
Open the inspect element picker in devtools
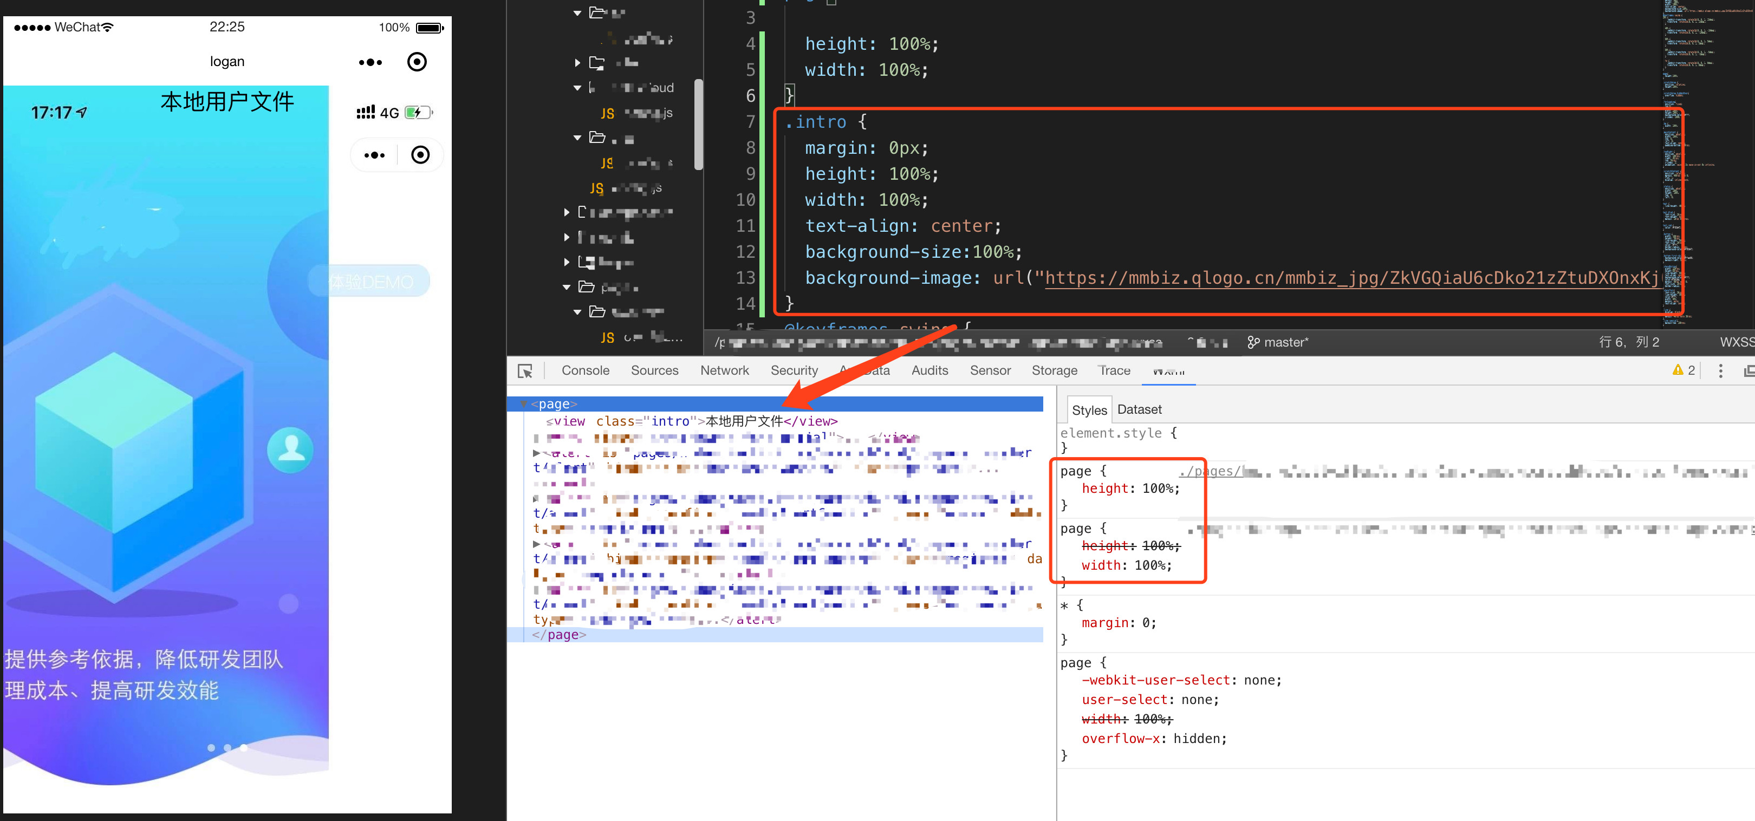pos(524,370)
